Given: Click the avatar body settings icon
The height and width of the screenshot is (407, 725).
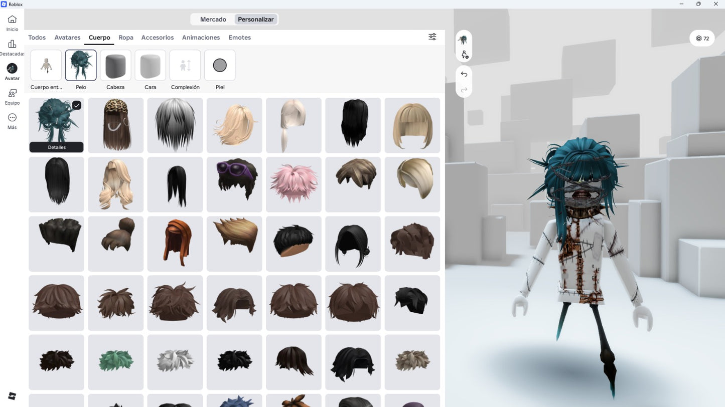Looking at the screenshot, I should [x=464, y=55].
